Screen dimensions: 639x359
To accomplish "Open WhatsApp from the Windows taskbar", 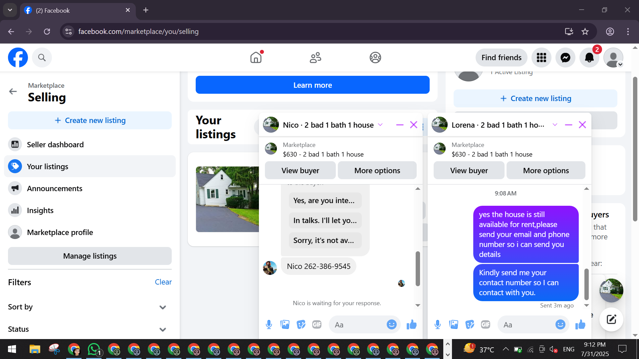I will (94, 349).
